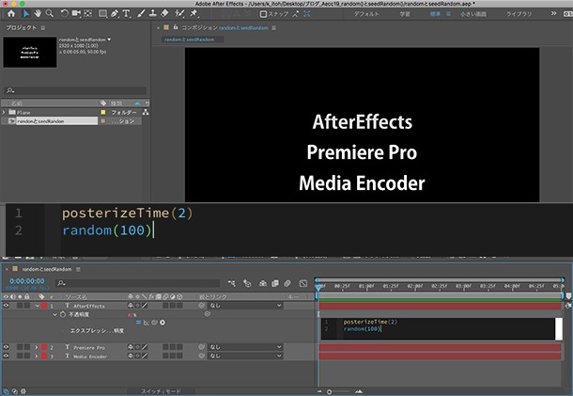This screenshot has height=396, width=573.
Task: Toggle the shy switch on AfterEffects layer
Action: coord(131,306)
